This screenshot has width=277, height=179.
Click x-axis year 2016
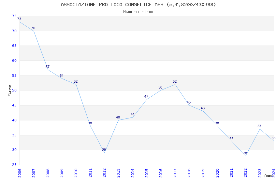pos(161,173)
